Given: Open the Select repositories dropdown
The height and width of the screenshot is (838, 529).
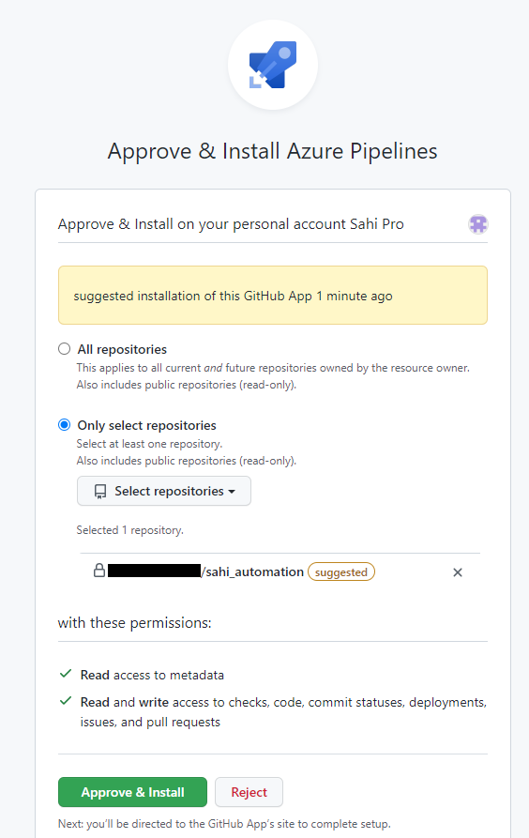Looking at the screenshot, I should (x=164, y=491).
